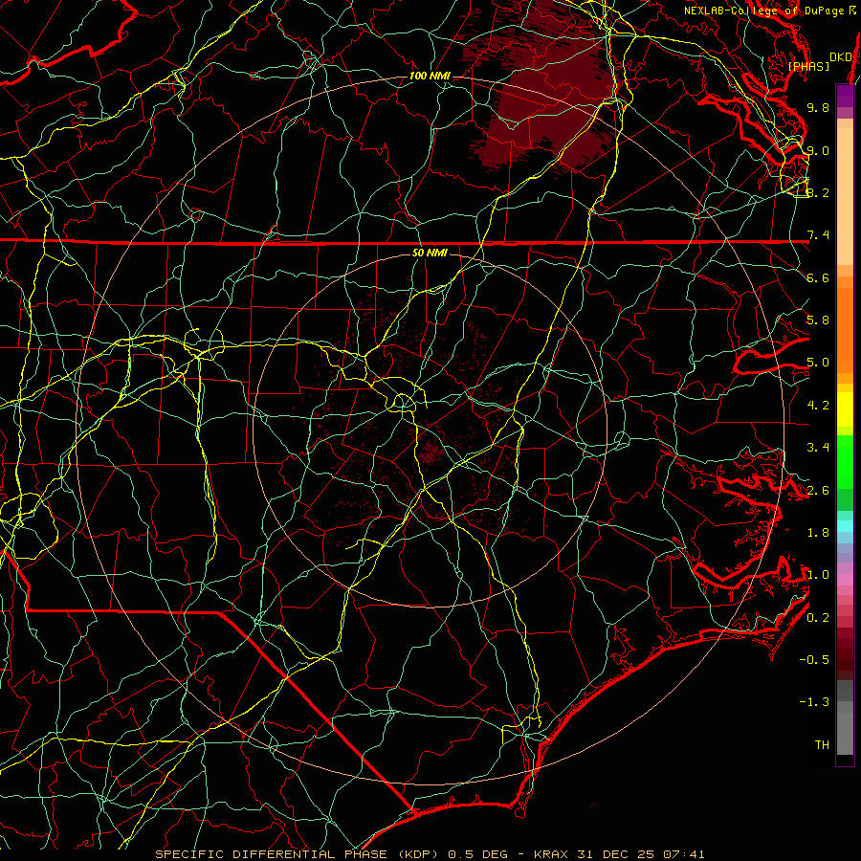
Task: Select the 0.2 value on the color scale
Action: coord(818,618)
